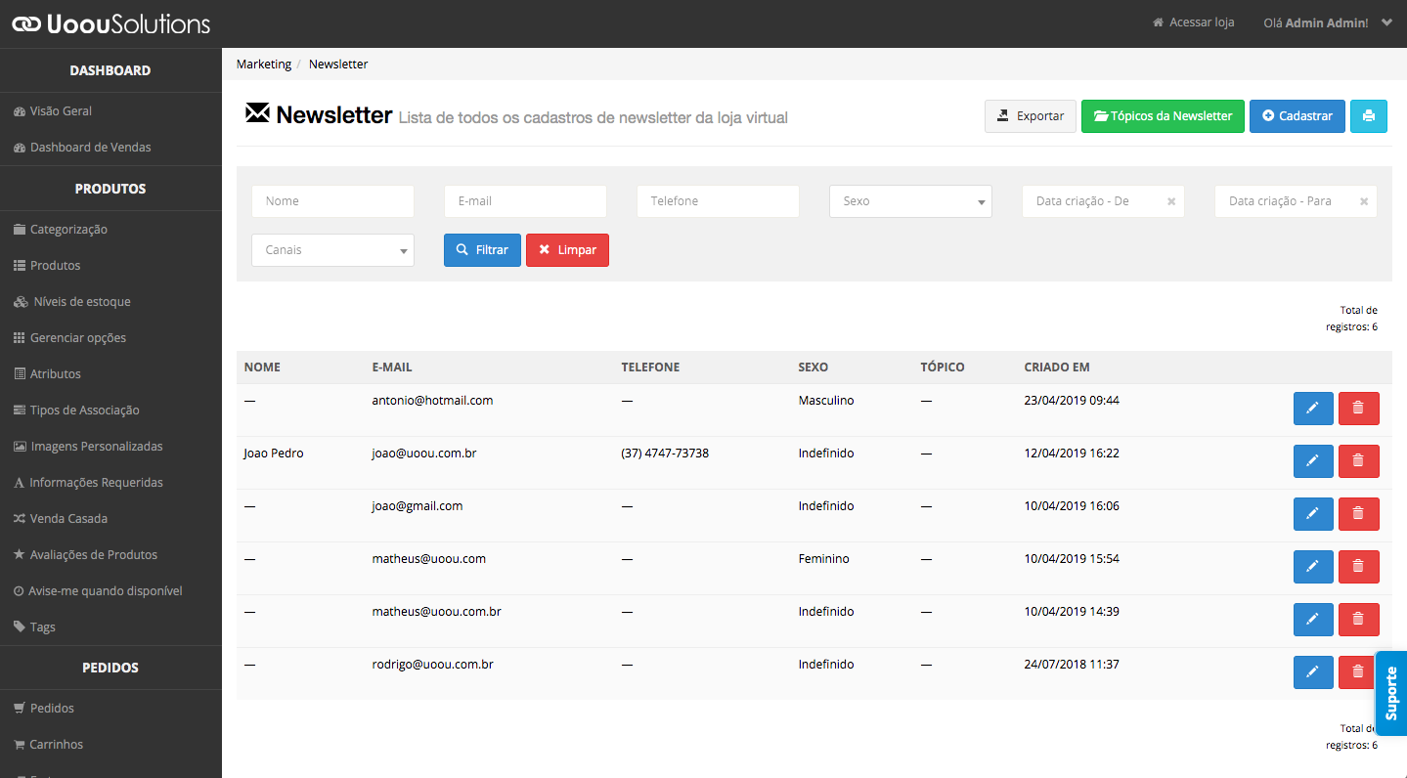The width and height of the screenshot is (1407, 778).
Task: Select phone number (37) 4747-73738
Action: tap(665, 454)
